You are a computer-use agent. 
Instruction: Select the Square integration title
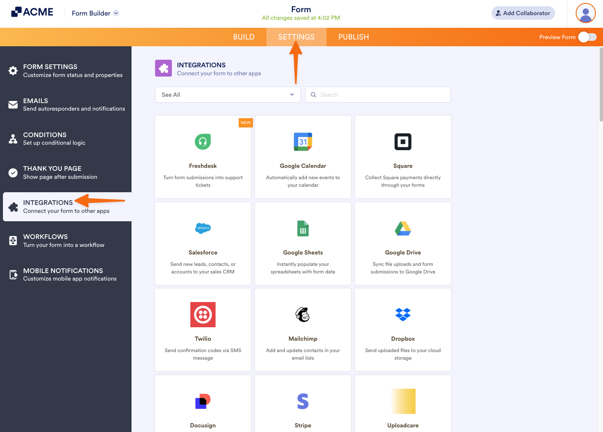(x=403, y=166)
